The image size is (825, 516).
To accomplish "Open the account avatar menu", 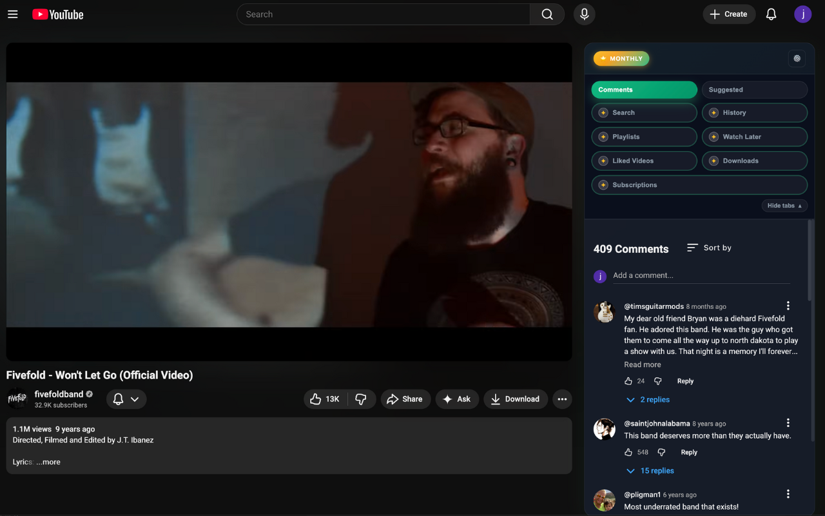I will [802, 14].
